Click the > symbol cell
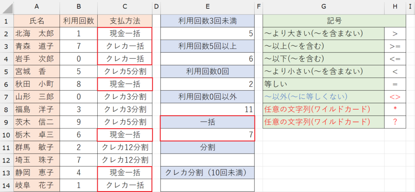Screen dimensions: 415x192 point(395,34)
